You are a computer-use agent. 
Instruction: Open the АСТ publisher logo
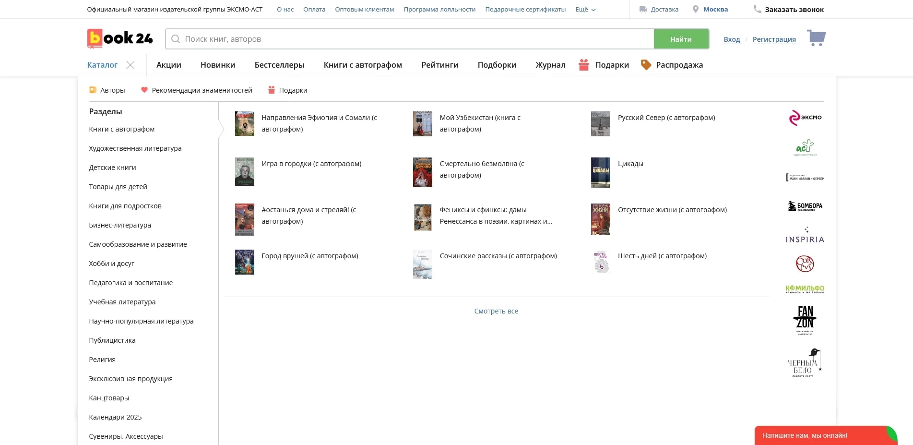point(805,147)
